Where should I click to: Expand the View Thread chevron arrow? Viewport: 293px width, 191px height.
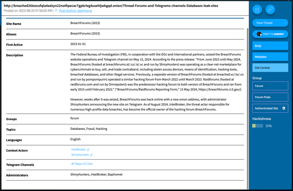coord(285,23)
